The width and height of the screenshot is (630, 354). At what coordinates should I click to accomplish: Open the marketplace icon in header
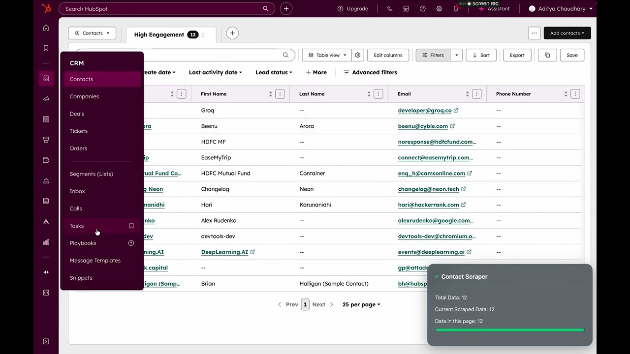tap(406, 9)
